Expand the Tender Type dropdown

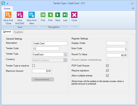(65, 55)
